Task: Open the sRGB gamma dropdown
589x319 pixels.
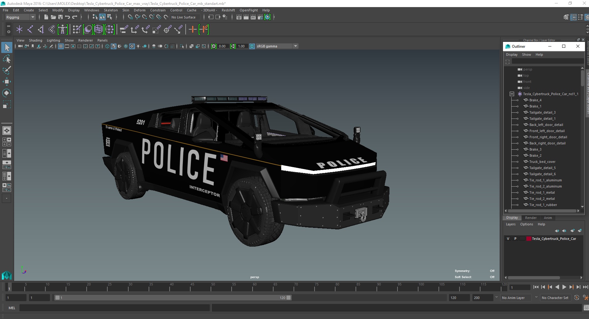Action: tap(277, 46)
